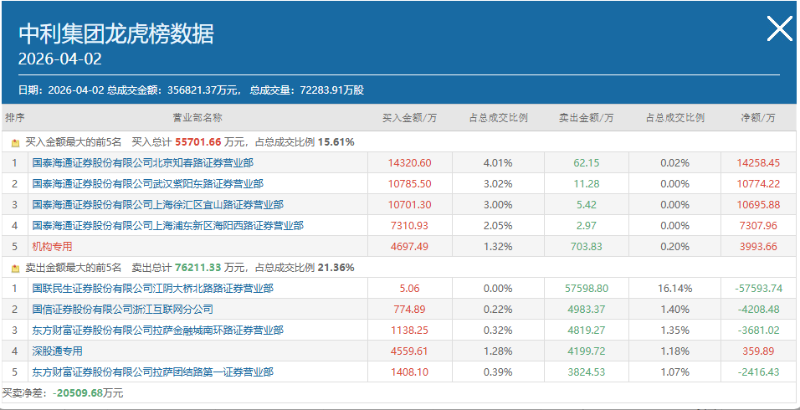
Task: Click net amount 10695.88 cell
Action: click(x=758, y=205)
